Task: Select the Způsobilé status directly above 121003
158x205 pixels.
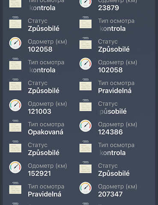Action: click(x=44, y=91)
